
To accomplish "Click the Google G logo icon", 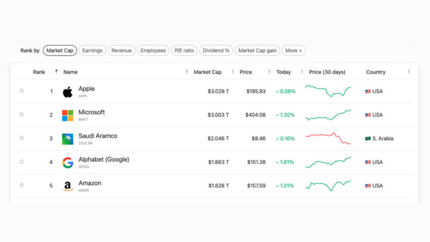I will click(67, 163).
